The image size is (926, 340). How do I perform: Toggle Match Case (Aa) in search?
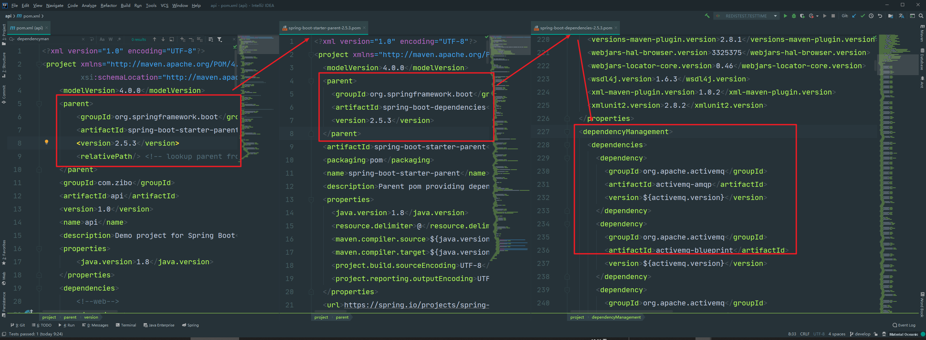[102, 40]
